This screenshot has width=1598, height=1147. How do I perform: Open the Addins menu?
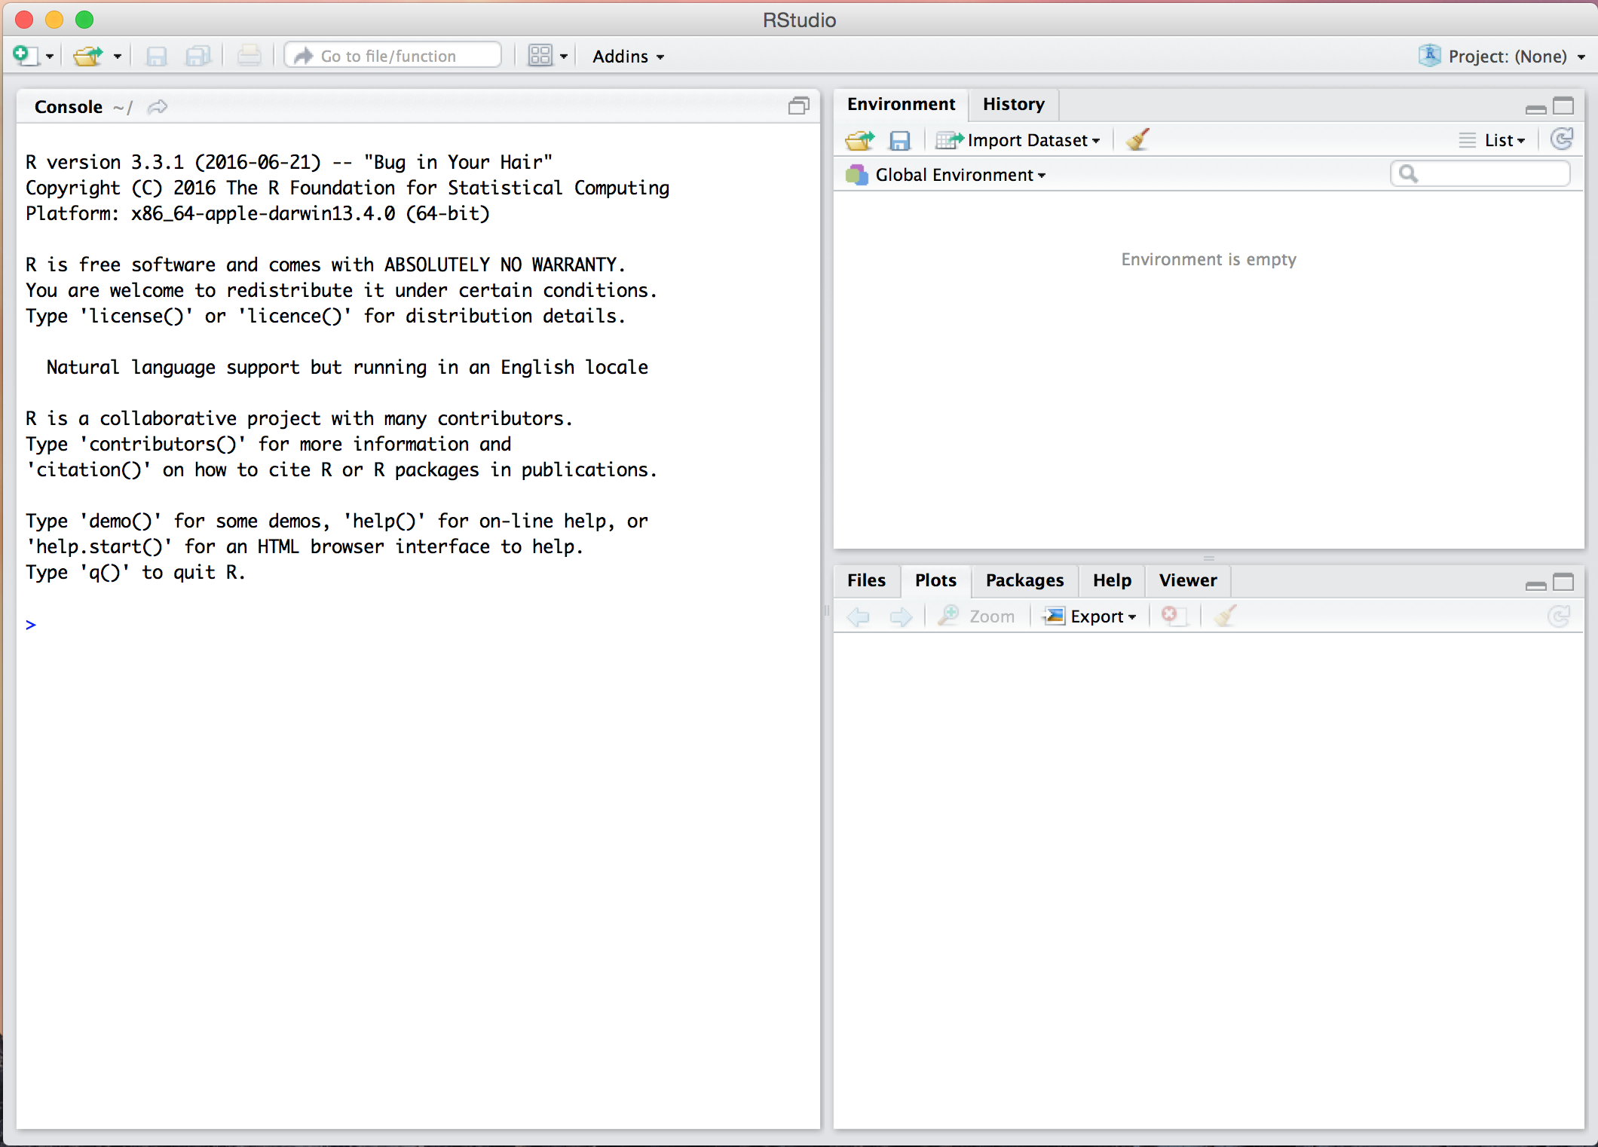(x=627, y=57)
